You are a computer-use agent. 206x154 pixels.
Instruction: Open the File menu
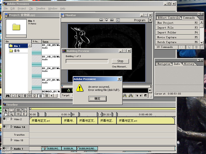point(6,8)
